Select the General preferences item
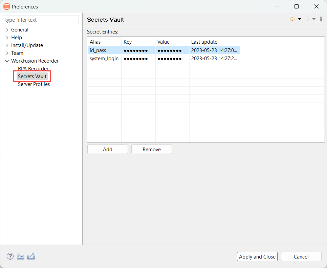Viewport: 327px width, 268px height. (x=20, y=30)
